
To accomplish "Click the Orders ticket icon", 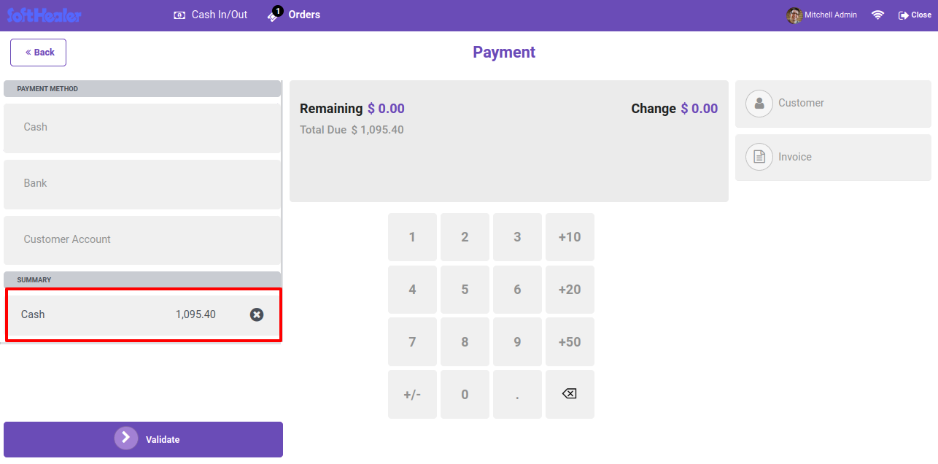I will (274, 15).
